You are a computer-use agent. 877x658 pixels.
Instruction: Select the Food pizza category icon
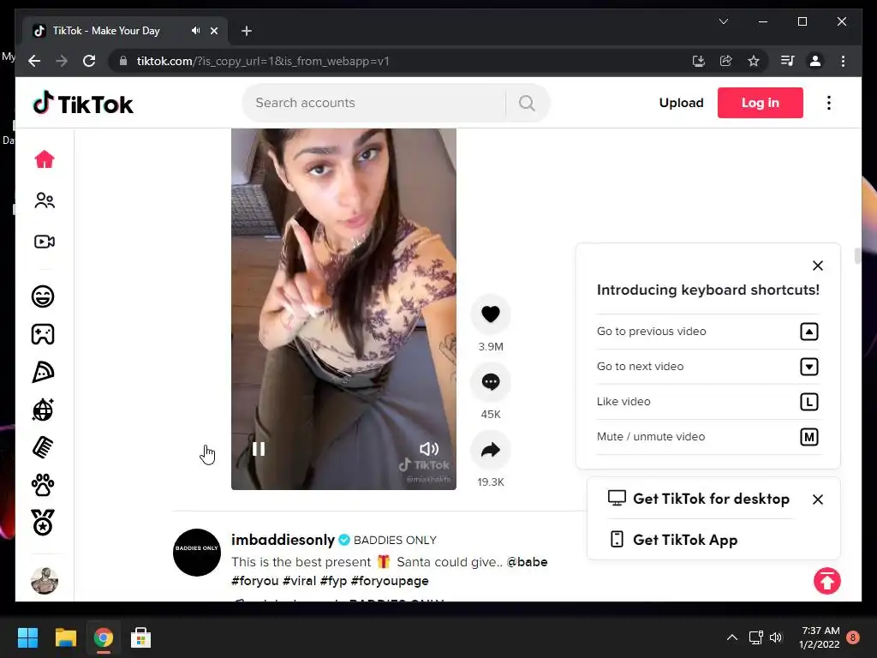click(43, 372)
